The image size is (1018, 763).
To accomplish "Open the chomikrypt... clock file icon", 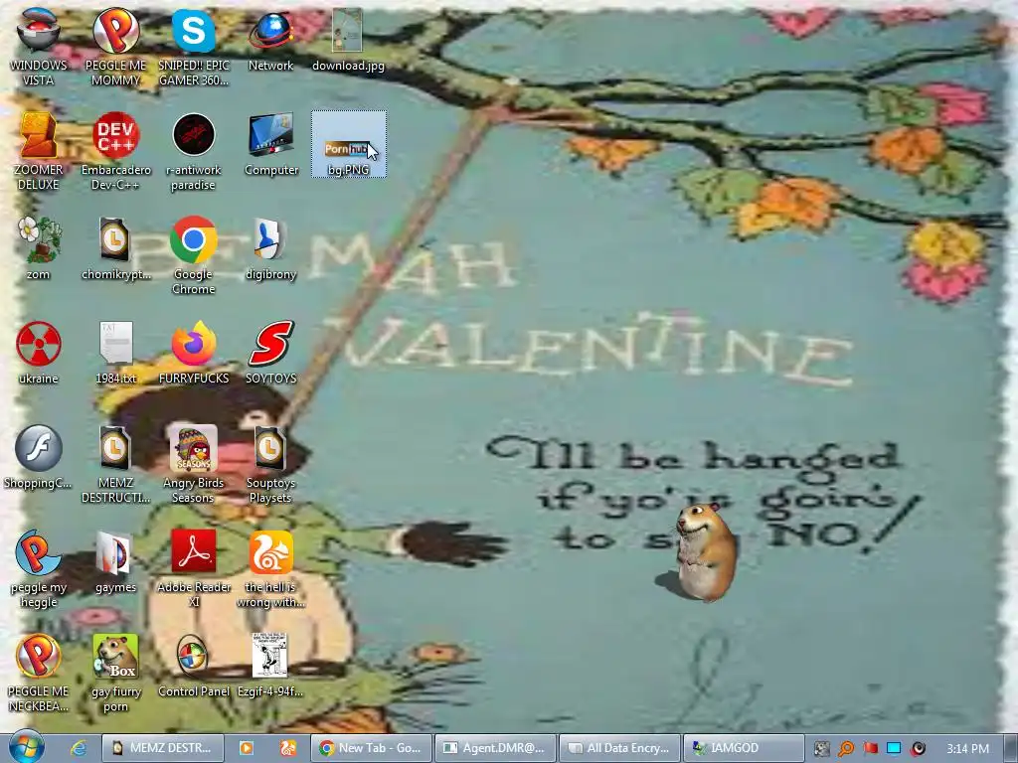I will tap(115, 247).
